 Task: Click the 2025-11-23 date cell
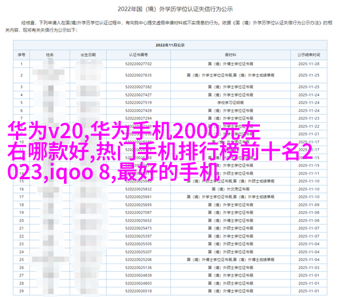(309, 118)
